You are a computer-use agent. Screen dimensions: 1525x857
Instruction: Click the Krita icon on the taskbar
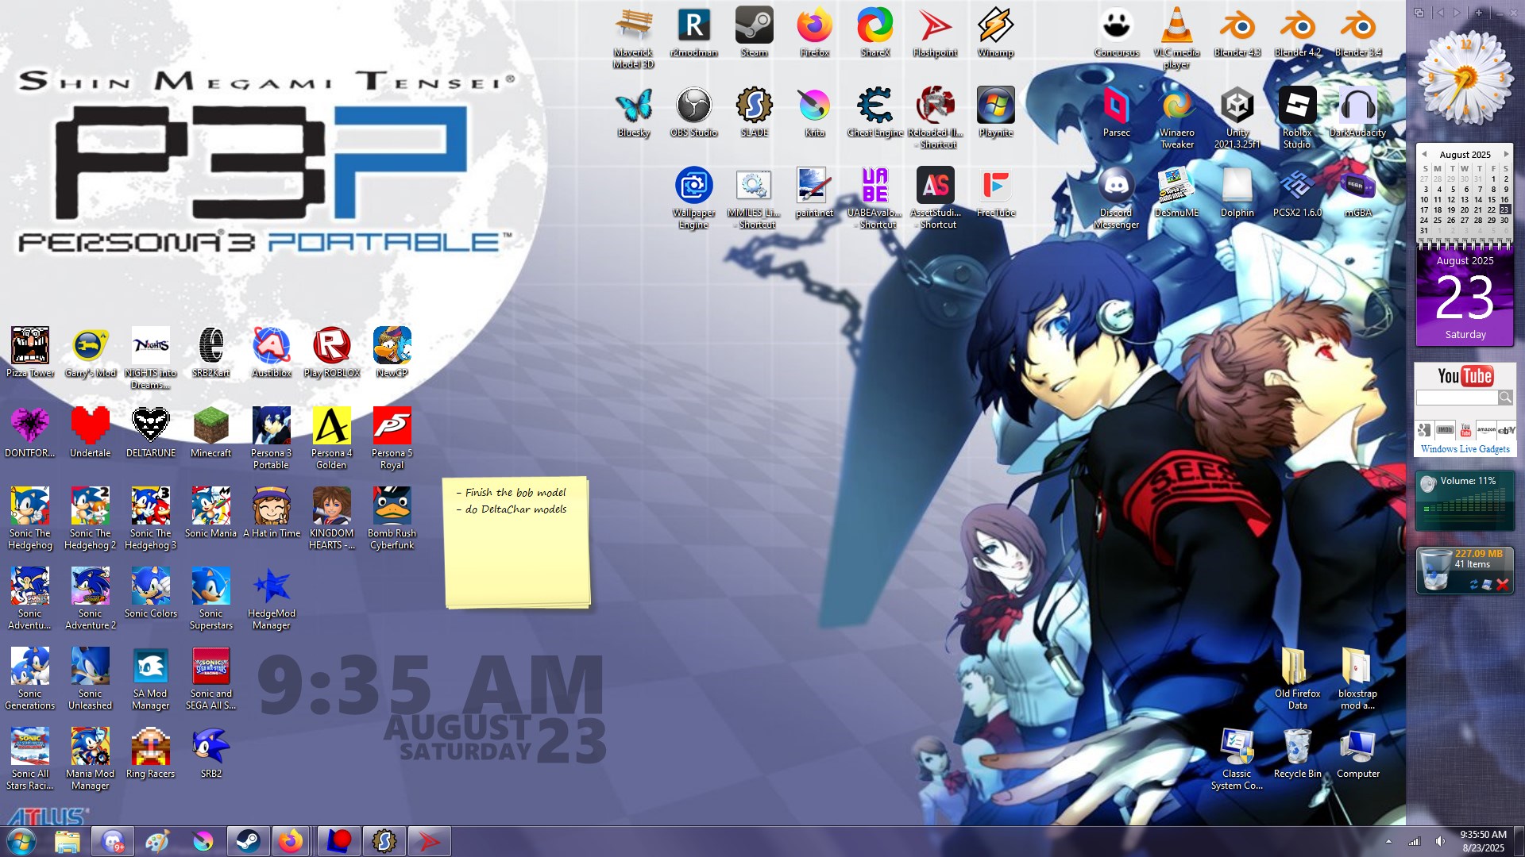[203, 841]
